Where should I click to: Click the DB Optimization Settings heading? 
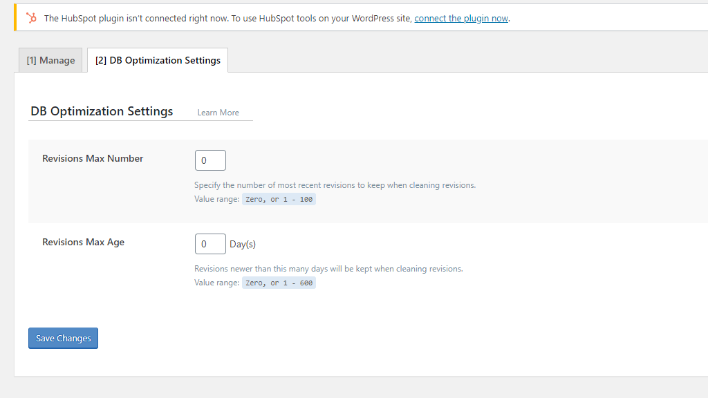pos(102,111)
